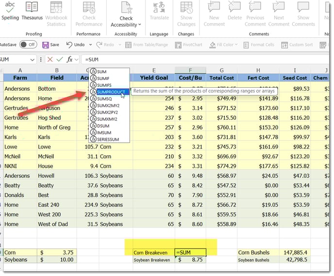Screen dimensions: 334x276
Task: Open formula bar options menu dots
Action: click(x=41, y=60)
